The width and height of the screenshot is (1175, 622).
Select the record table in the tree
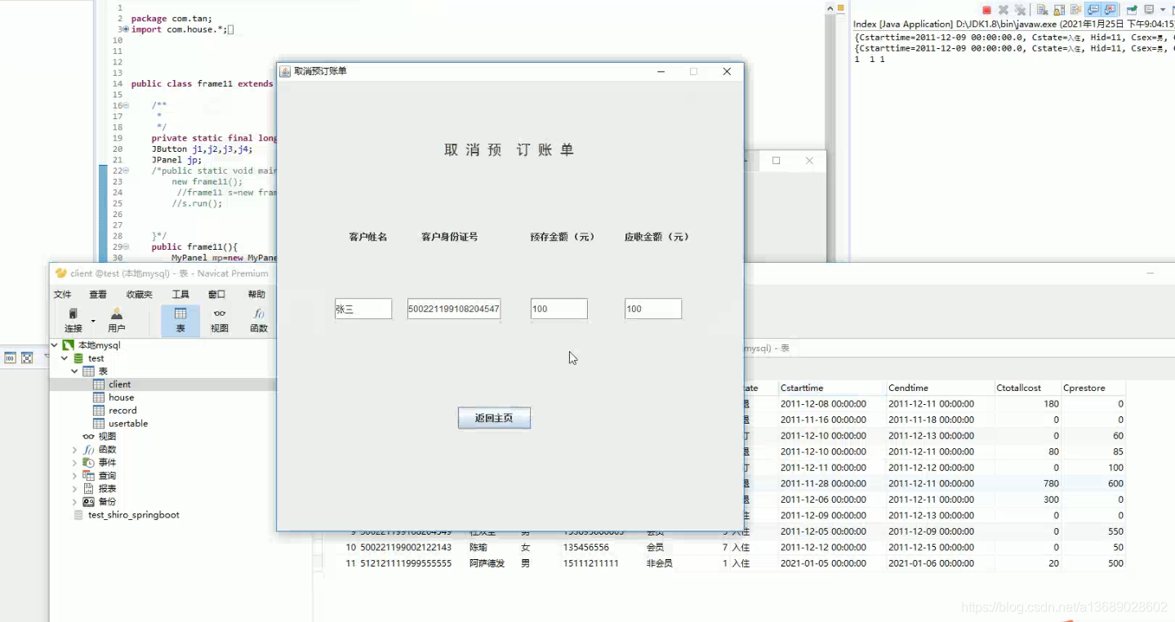click(x=122, y=411)
